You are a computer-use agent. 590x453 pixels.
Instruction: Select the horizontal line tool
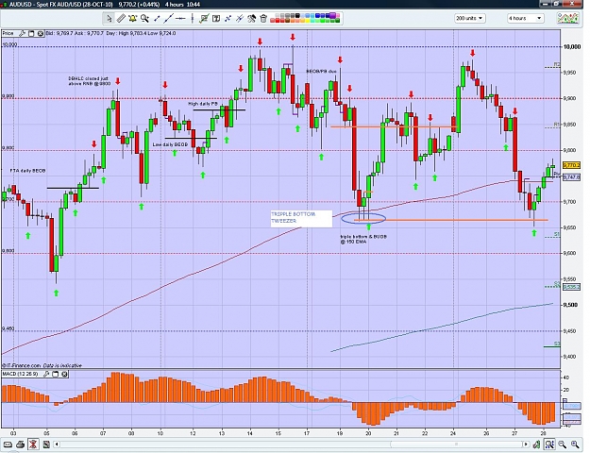point(180,18)
